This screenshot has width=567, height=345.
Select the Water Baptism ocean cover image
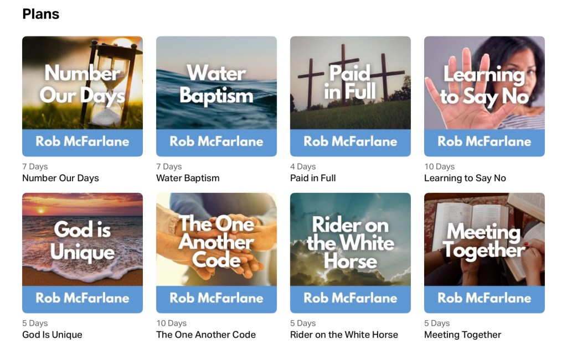tap(217, 96)
